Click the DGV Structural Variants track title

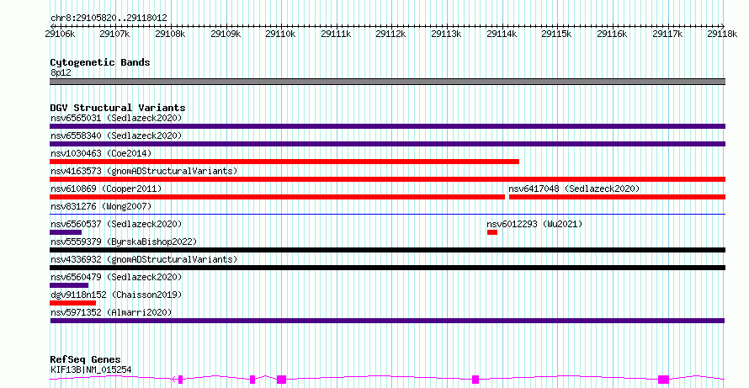(x=118, y=108)
